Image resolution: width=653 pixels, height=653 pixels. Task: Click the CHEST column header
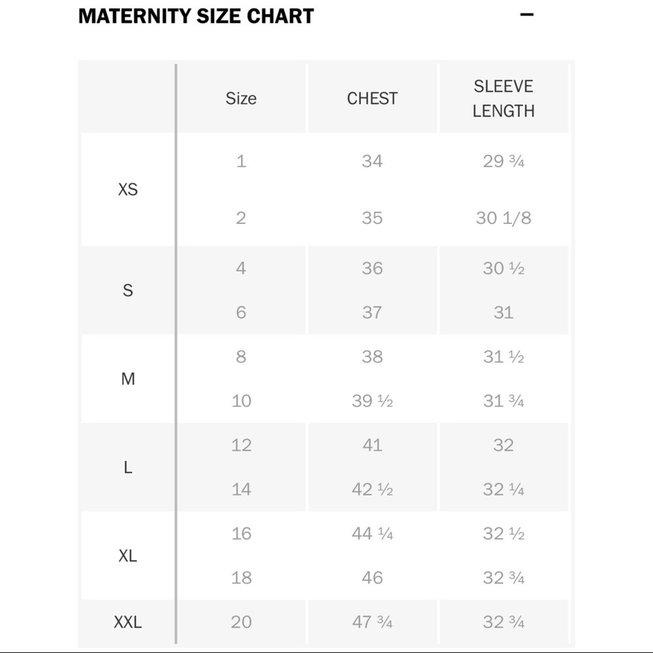click(372, 99)
